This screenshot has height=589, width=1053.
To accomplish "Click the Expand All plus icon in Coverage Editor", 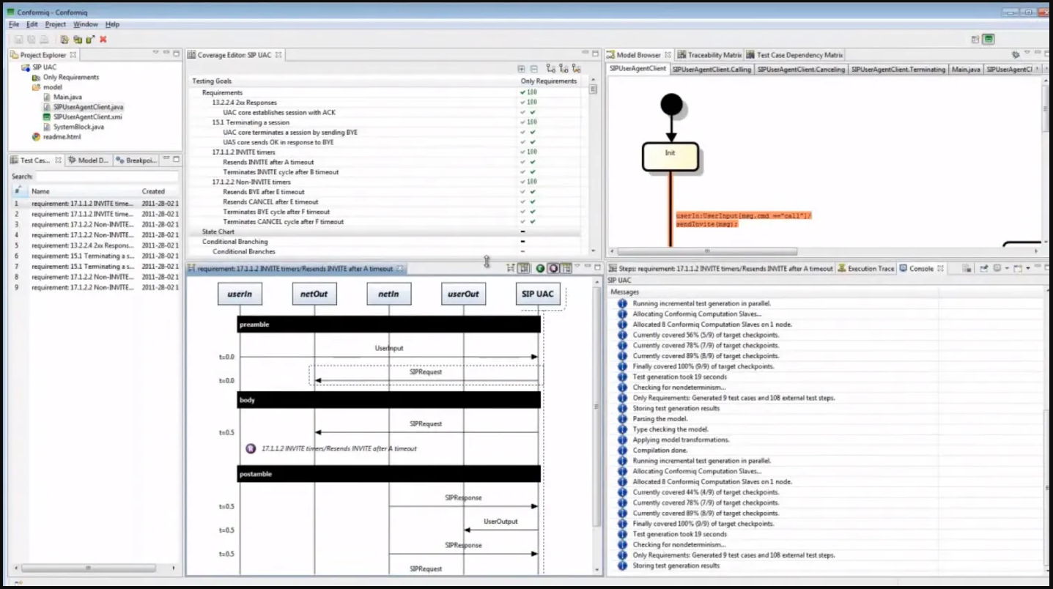I will pos(522,69).
